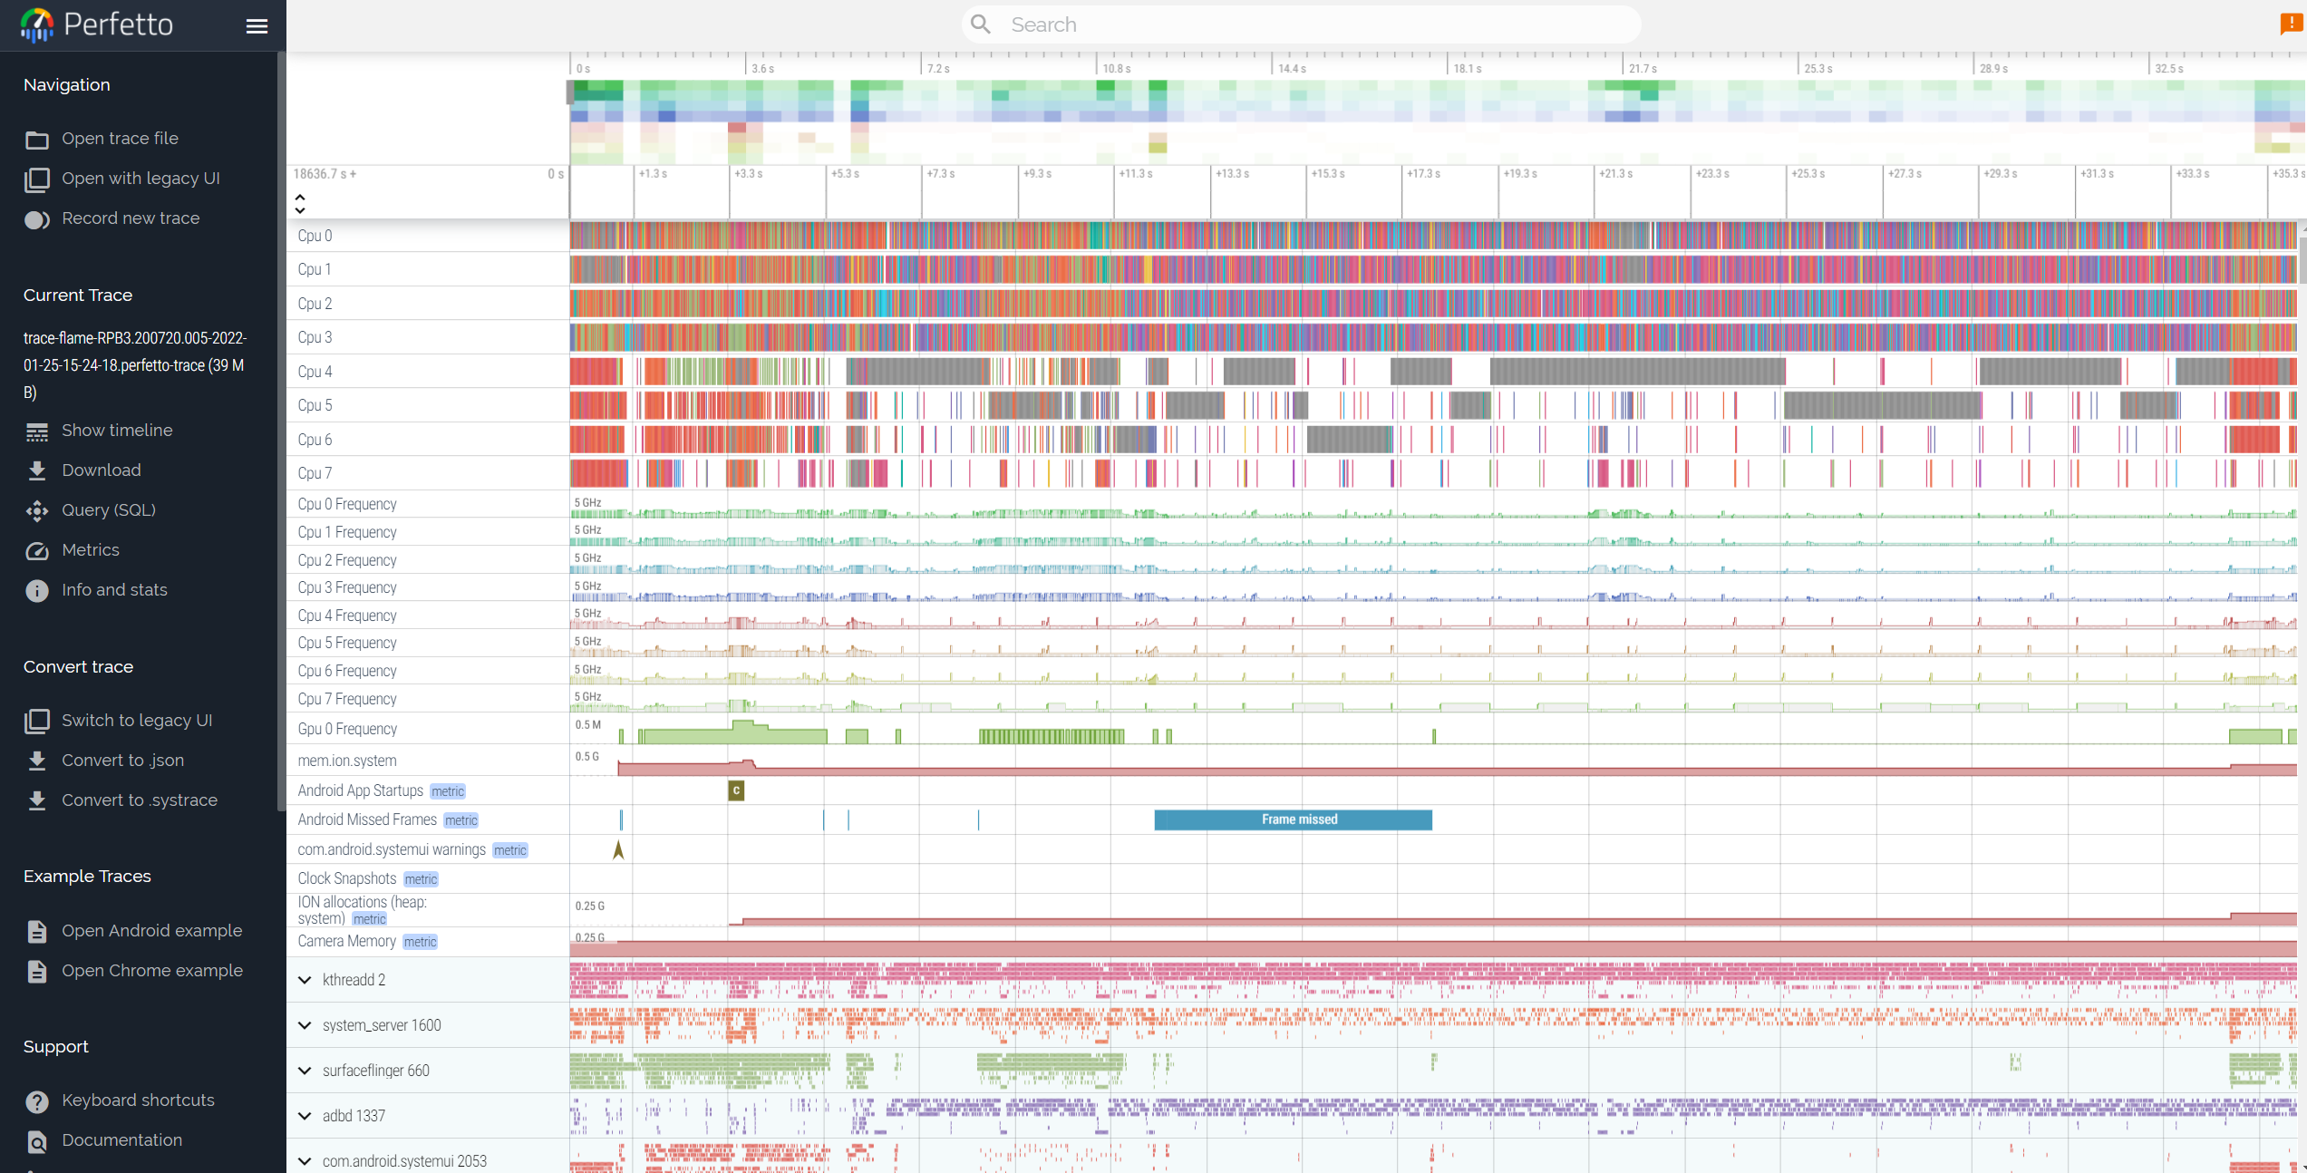
Task: Click the metric badge on Clock Snapshots
Action: [421, 879]
